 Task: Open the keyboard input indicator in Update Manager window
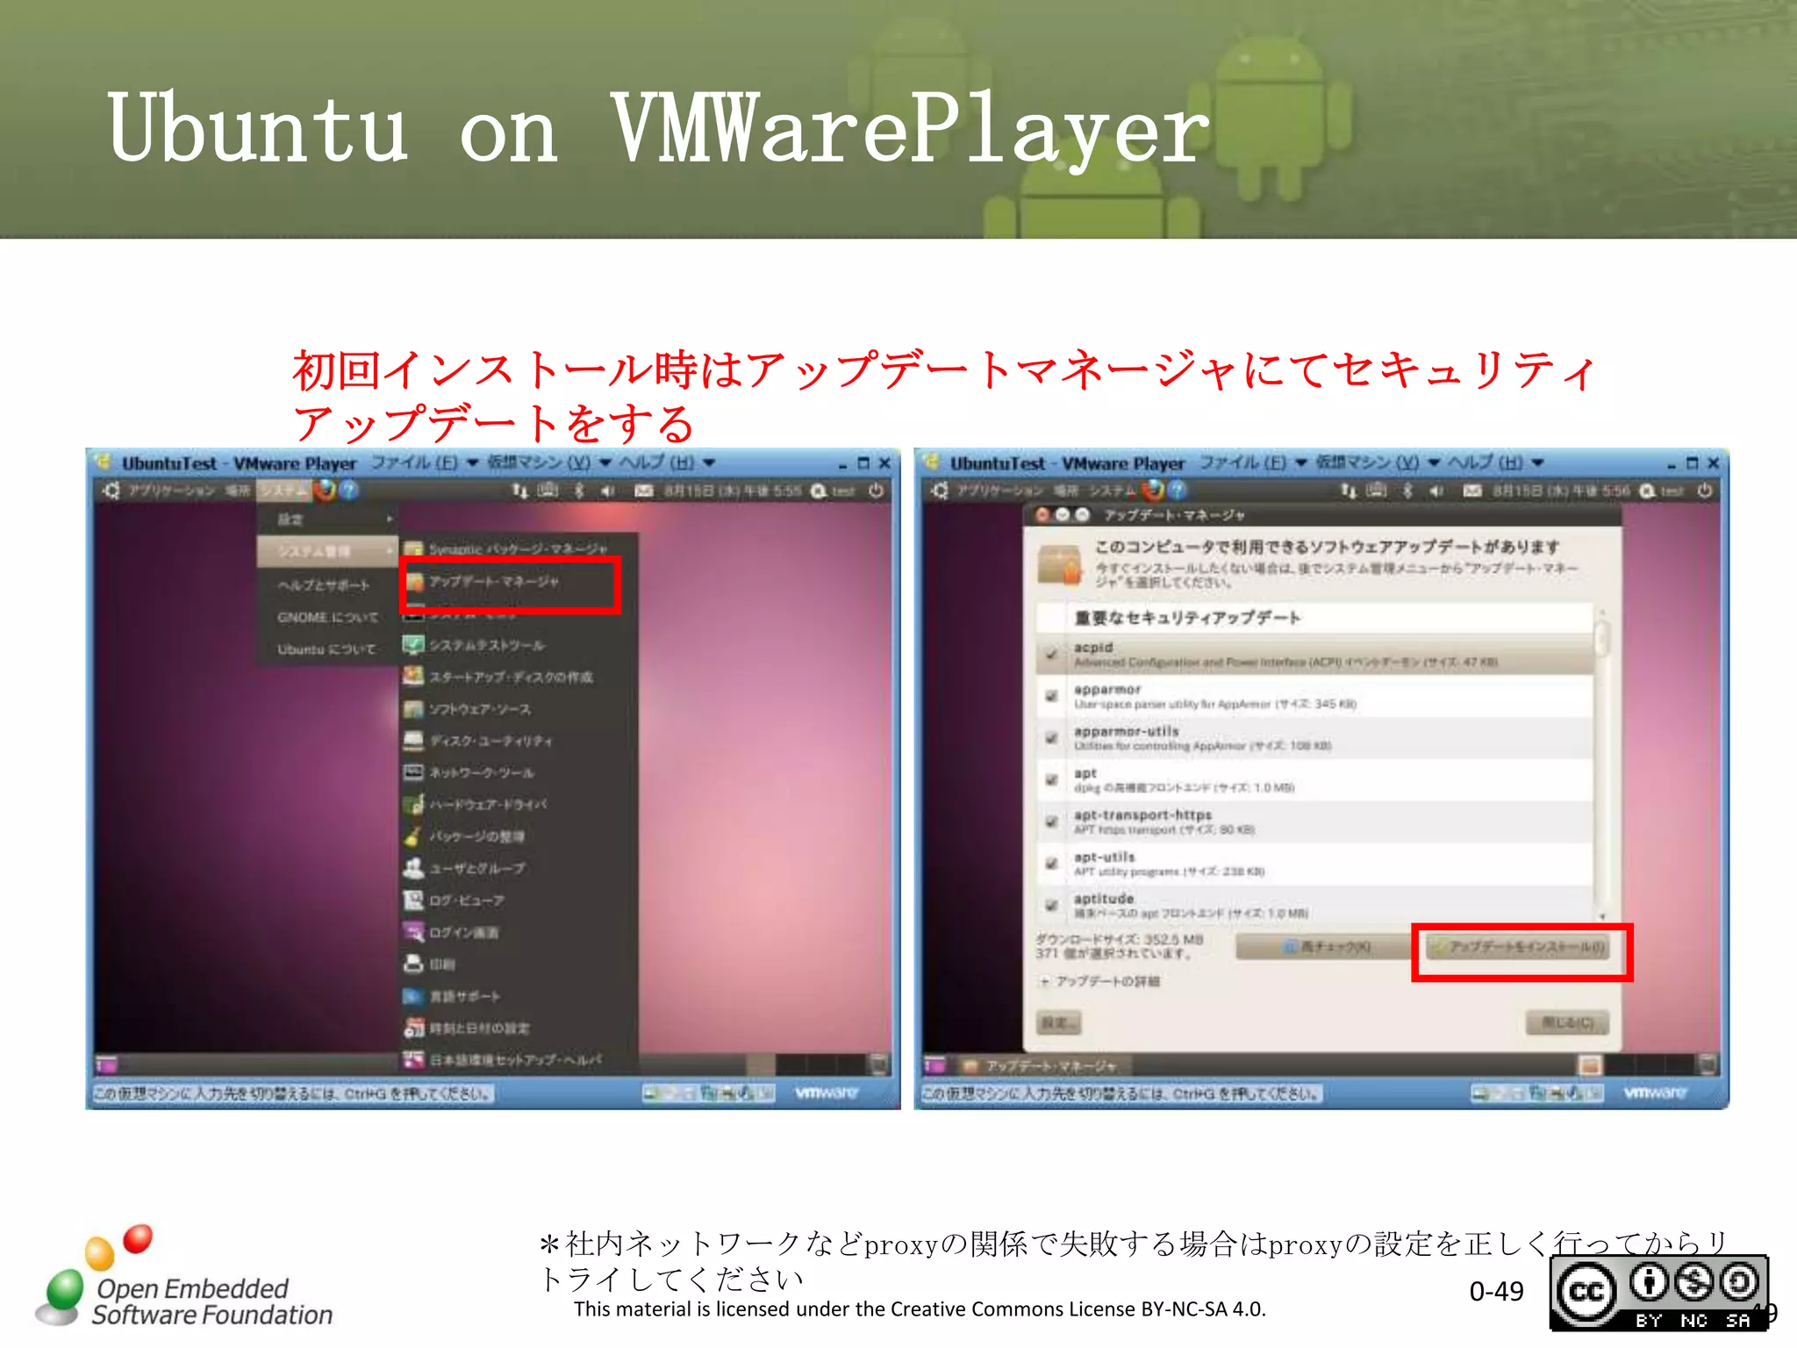[1377, 490]
